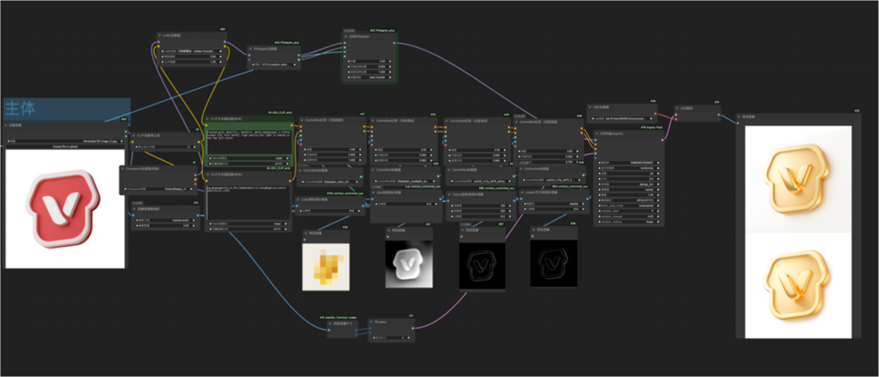Adjust the Zoe depth preprocessor resolution 512
The image size is (879, 377).
(x=406, y=204)
